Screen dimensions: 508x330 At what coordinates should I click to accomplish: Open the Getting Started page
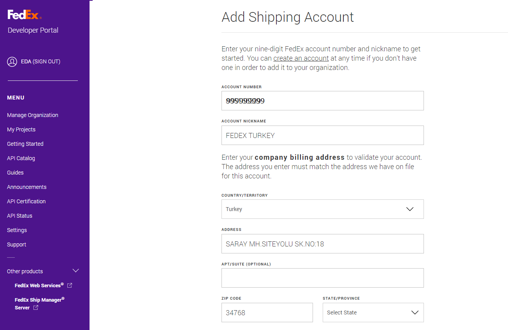coord(25,144)
